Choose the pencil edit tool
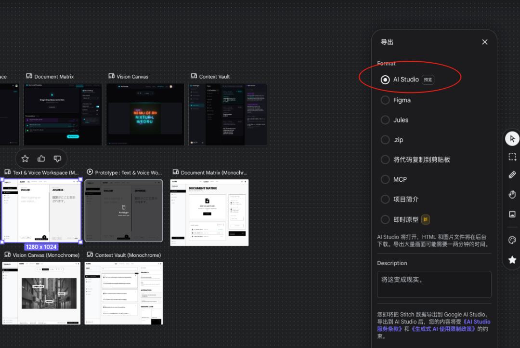The image size is (520, 348). 512,175
